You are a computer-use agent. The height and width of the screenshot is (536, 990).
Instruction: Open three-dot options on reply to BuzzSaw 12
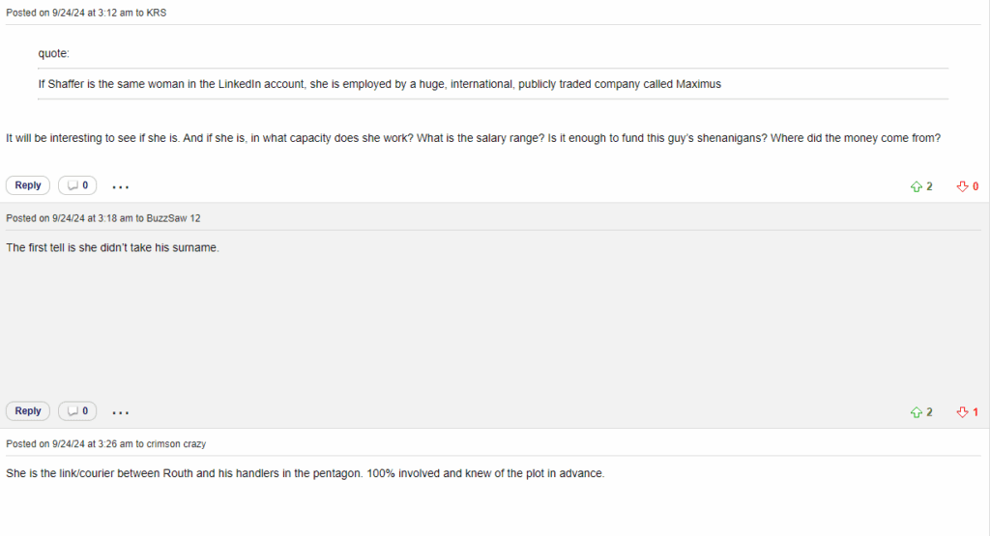coord(120,412)
